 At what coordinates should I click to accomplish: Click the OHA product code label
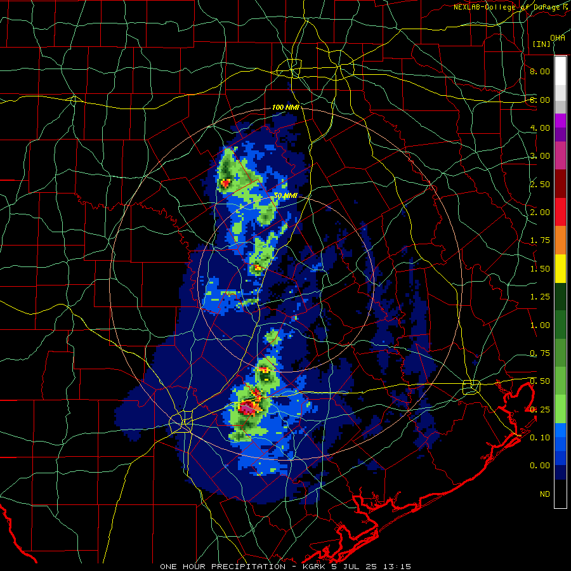[557, 38]
